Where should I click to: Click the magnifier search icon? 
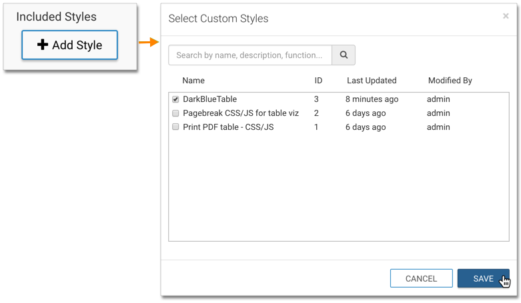[344, 55]
